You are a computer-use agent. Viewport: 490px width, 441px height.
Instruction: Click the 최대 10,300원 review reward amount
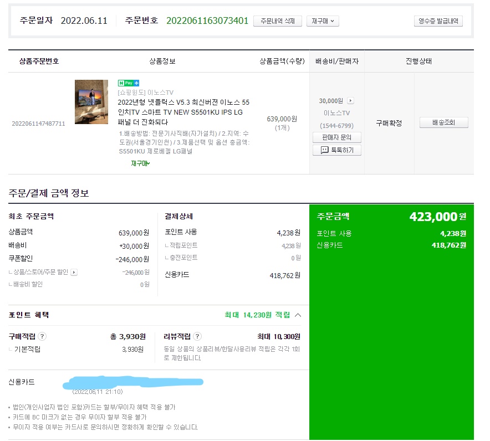coord(279,336)
